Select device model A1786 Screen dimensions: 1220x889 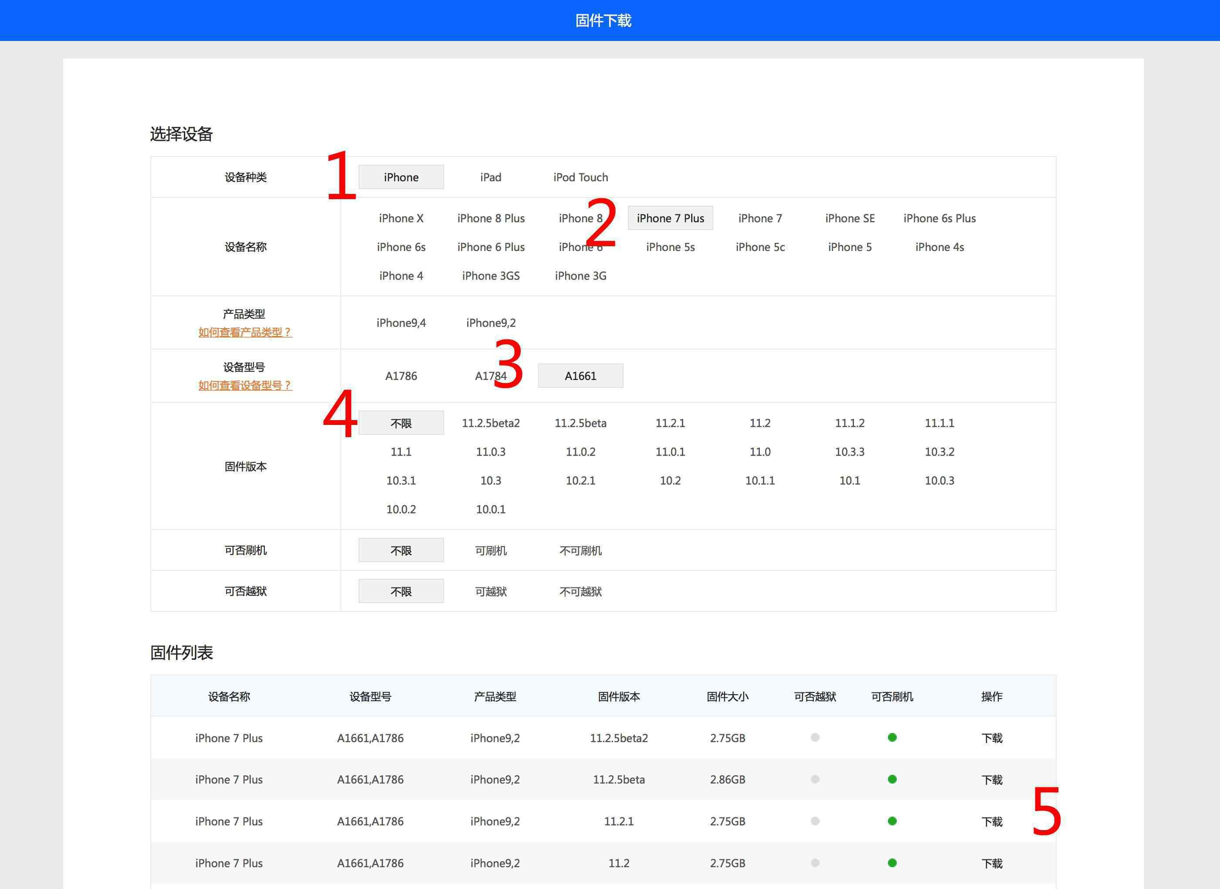(x=401, y=376)
